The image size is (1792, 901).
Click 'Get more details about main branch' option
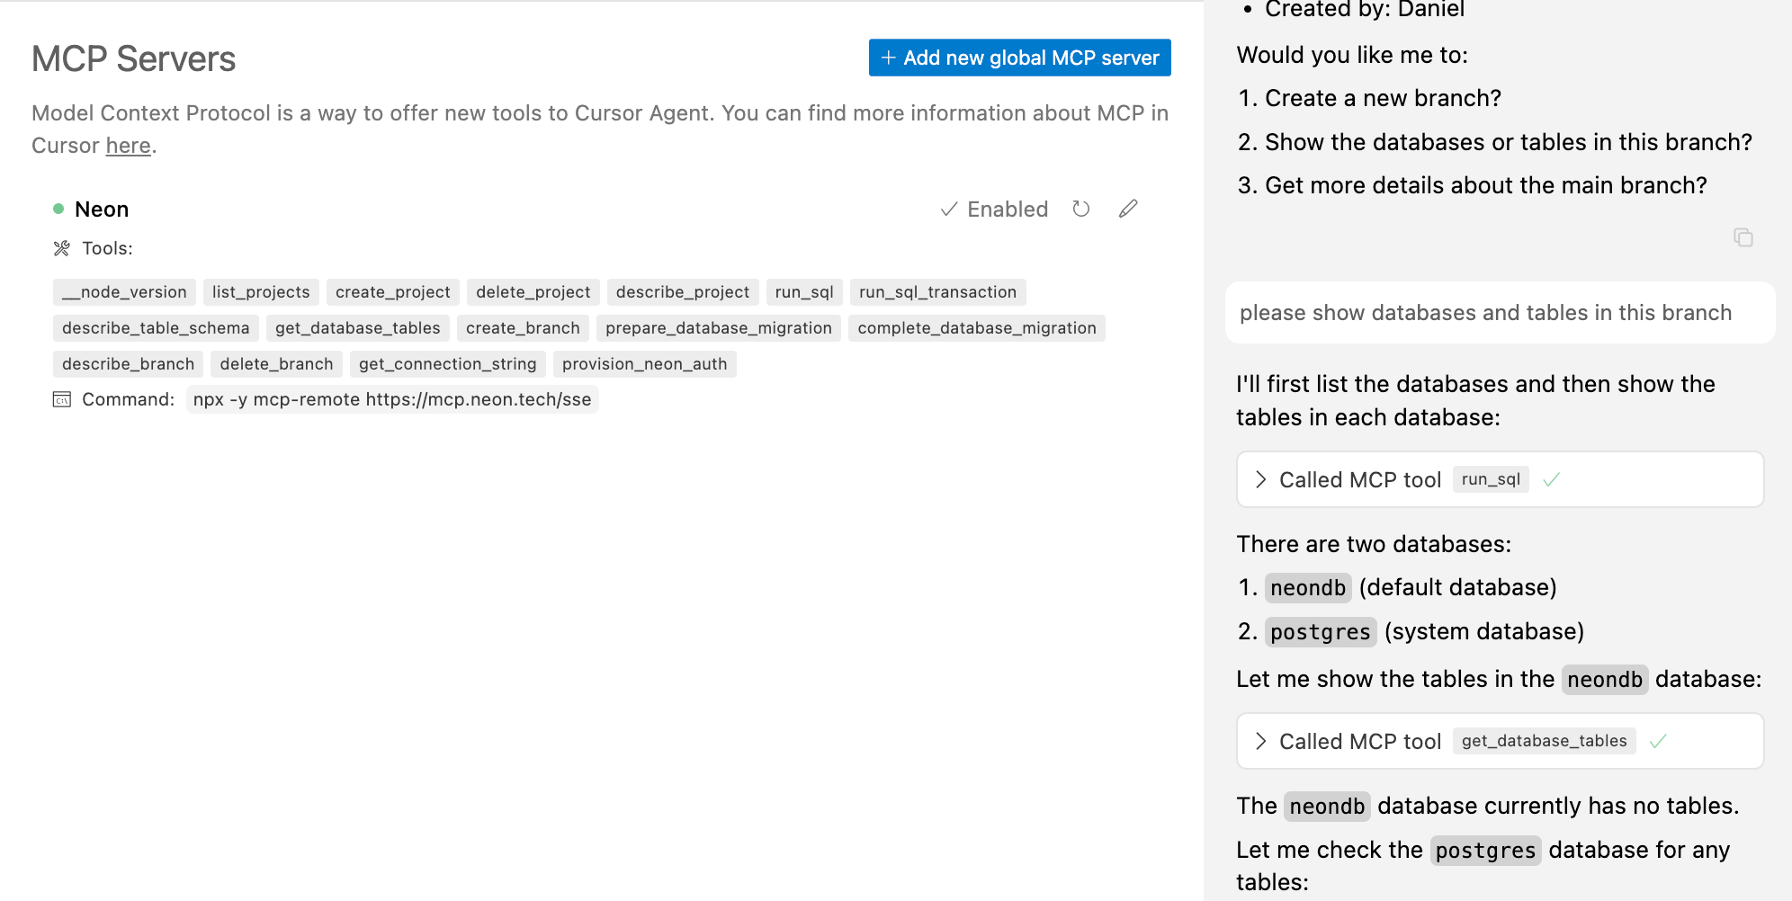click(1486, 185)
